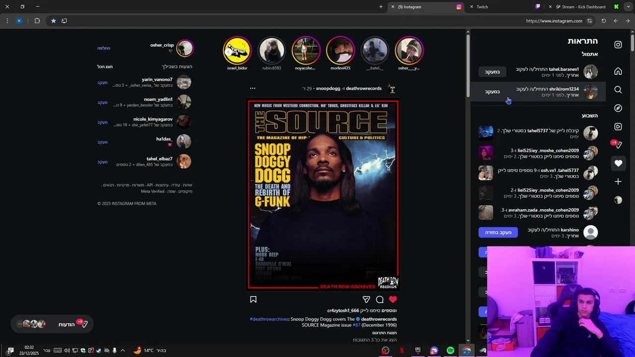
Task: Open Spotify from the Windows taskbar
Action: click(450, 351)
